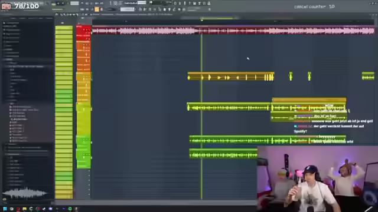This screenshot has height=212, width=378.
Task: Click the Windows Start button
Action: pyautogui.click(x=5, y=209)
